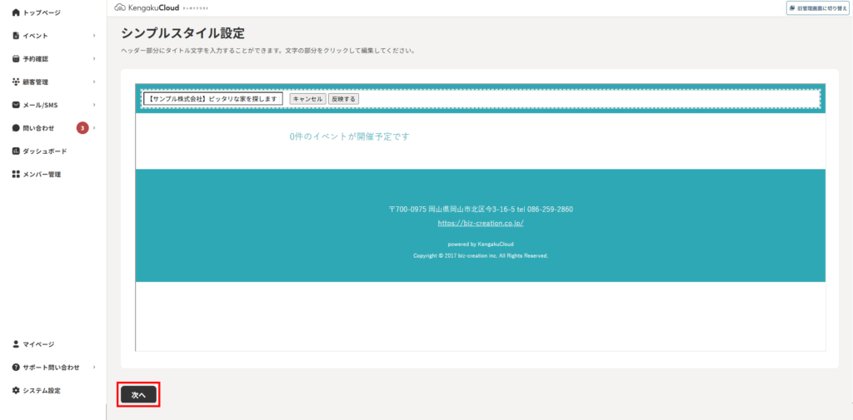Expand the サポート問い合わせ submenu chevron
The height and width of the screenshot is (420, 853).
coord(94,368)
